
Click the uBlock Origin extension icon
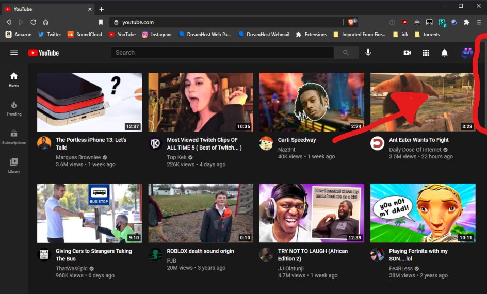click(404, 22)
